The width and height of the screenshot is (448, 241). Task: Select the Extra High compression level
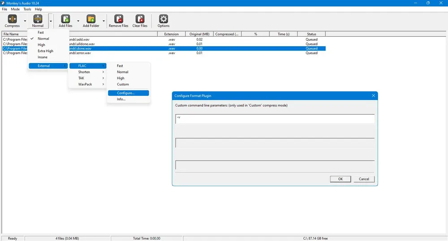[x=48, y=51]
